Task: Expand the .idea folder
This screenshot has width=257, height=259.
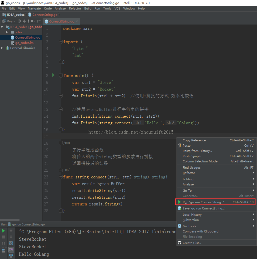Action: tap(7, 32)
